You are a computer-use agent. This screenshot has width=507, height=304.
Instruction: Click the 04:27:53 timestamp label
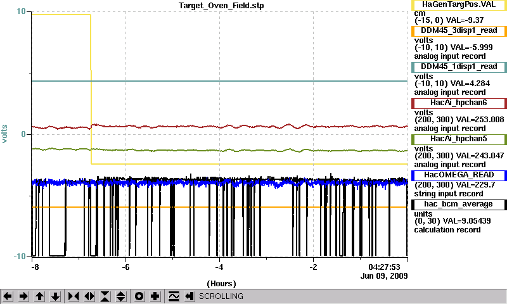pos(384,267)
